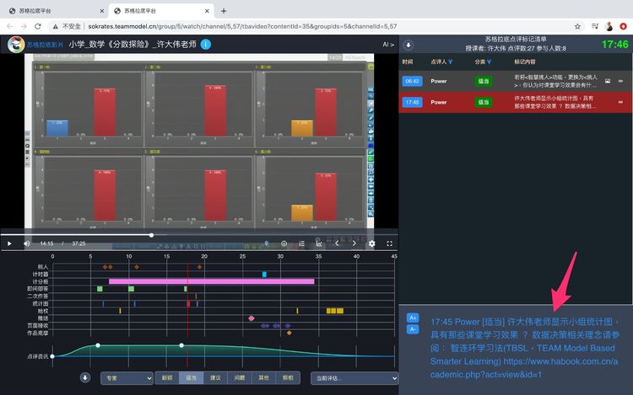Filter by 点评人 column funnel
Viewport: 633px width, 395px height.
pyautogui.click(x=452, y=61)
